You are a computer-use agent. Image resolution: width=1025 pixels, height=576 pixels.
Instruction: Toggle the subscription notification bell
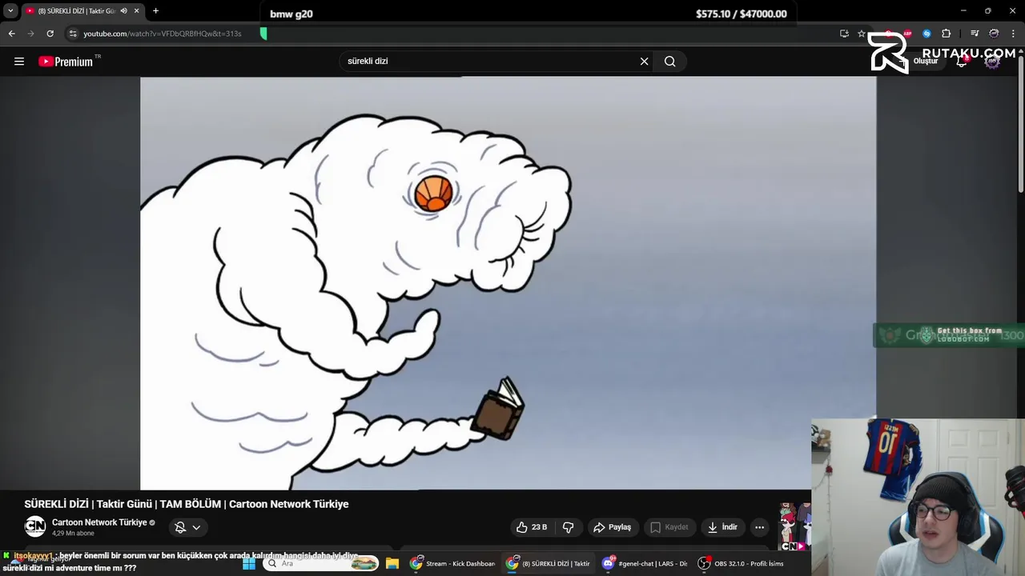click(x=180, y=527)
